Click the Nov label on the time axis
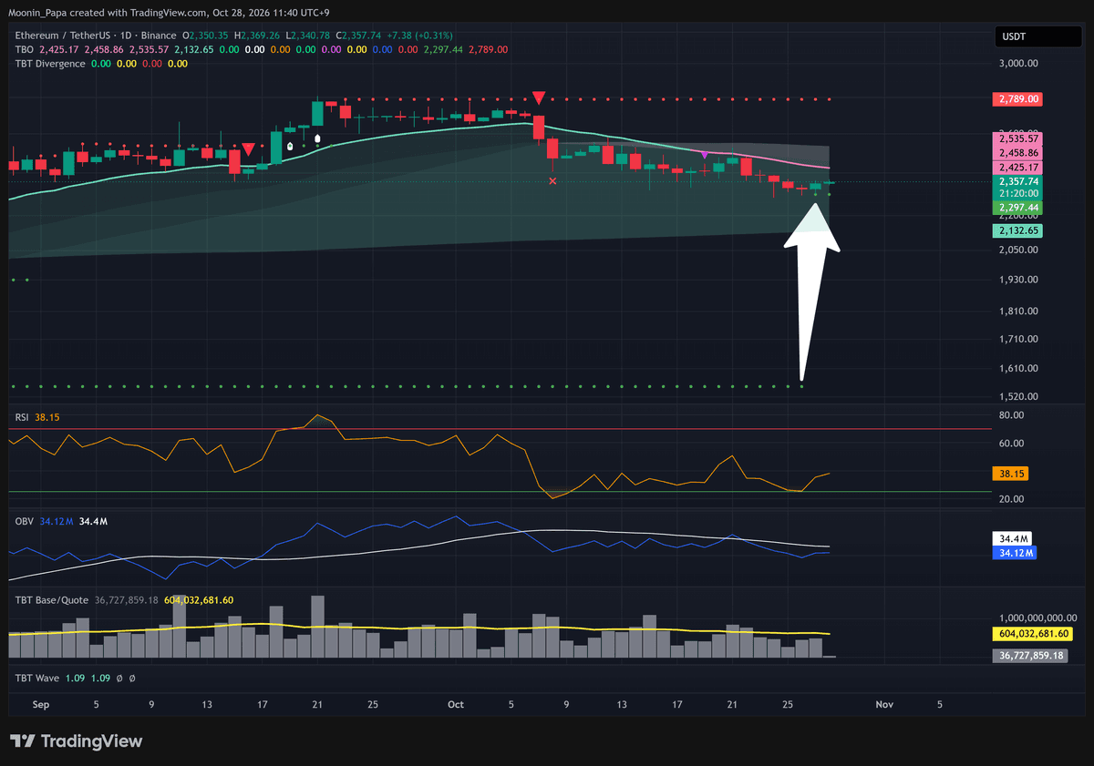The width and height of the screenshot is (1094, 766). [883, 704]
